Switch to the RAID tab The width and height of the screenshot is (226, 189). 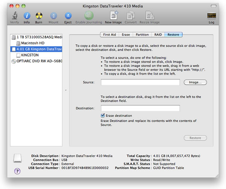click(158, 35)
